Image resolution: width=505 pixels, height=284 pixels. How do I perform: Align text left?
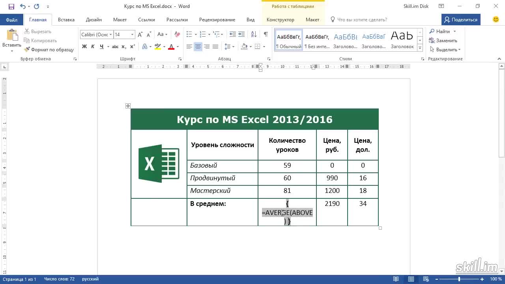coord(189,47)
